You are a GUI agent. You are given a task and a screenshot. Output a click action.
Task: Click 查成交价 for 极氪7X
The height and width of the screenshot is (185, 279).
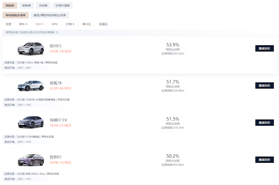click(265, 86)
